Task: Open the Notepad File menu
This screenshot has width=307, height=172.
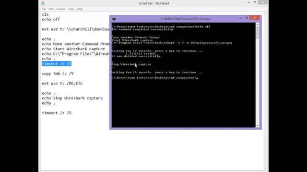Action: 44,9
